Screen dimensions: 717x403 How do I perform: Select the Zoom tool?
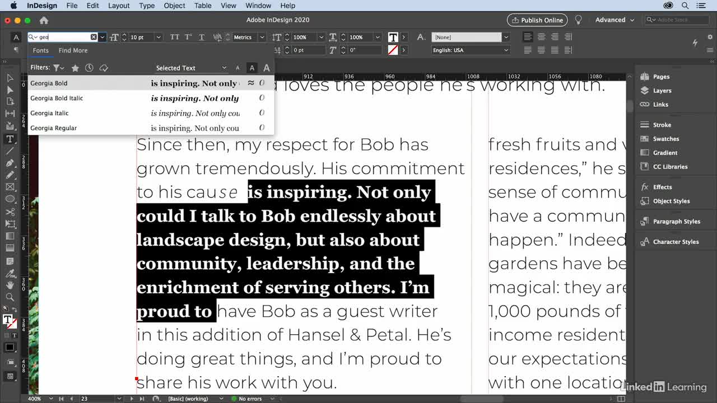10,297
